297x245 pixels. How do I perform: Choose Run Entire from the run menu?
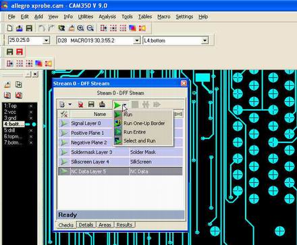[134, 132]
